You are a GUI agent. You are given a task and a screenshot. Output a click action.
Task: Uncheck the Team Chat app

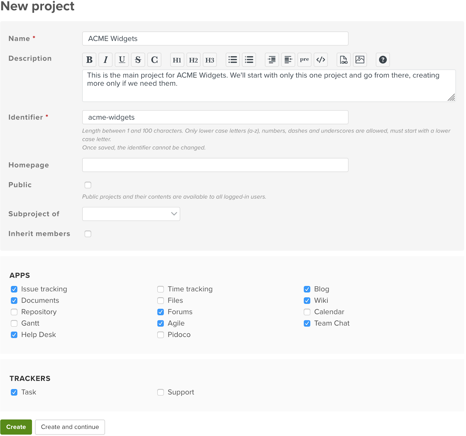pyautogui.click(x=307, y=323)
